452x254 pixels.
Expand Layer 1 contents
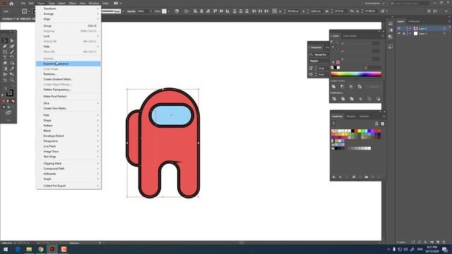click(410, 33)
